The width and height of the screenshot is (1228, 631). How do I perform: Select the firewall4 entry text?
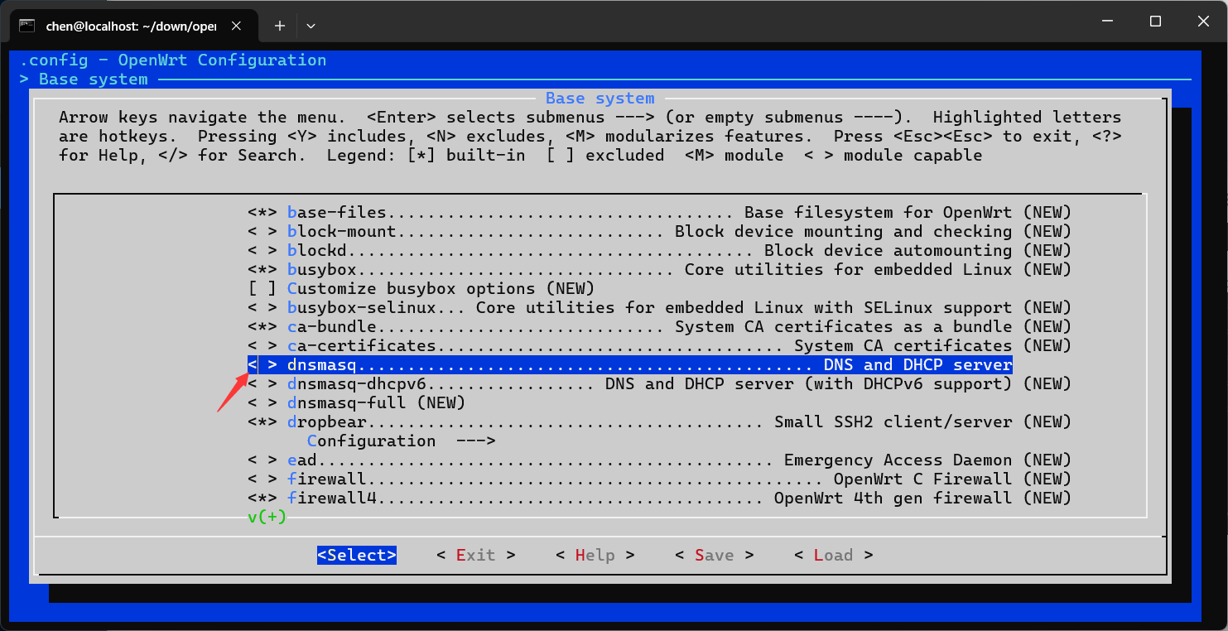[x=332, y=499]
